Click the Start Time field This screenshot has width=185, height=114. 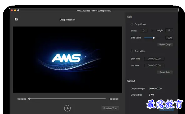[x=154, y=59]
